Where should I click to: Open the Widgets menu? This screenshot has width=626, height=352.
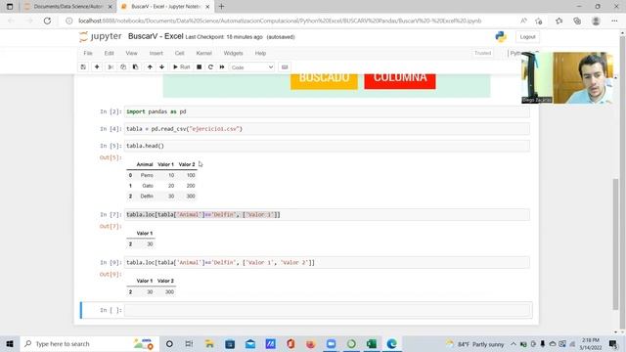[x=233, y=53]
